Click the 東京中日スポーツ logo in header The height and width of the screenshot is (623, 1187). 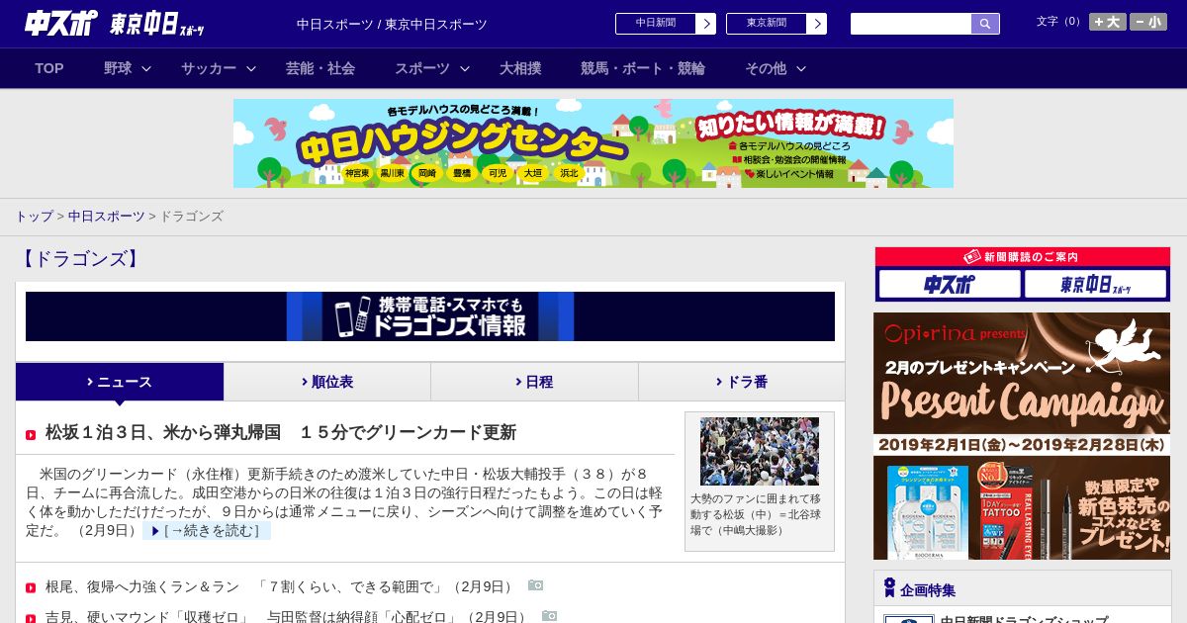tap(157, 24)
